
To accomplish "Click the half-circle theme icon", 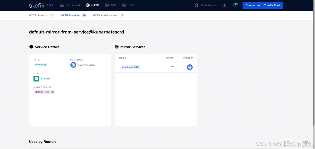I will pyautogui.click(x=197, y=6).
